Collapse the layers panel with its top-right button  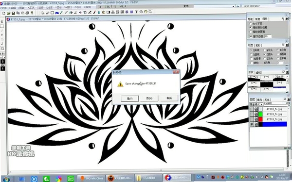pos(288,96)
